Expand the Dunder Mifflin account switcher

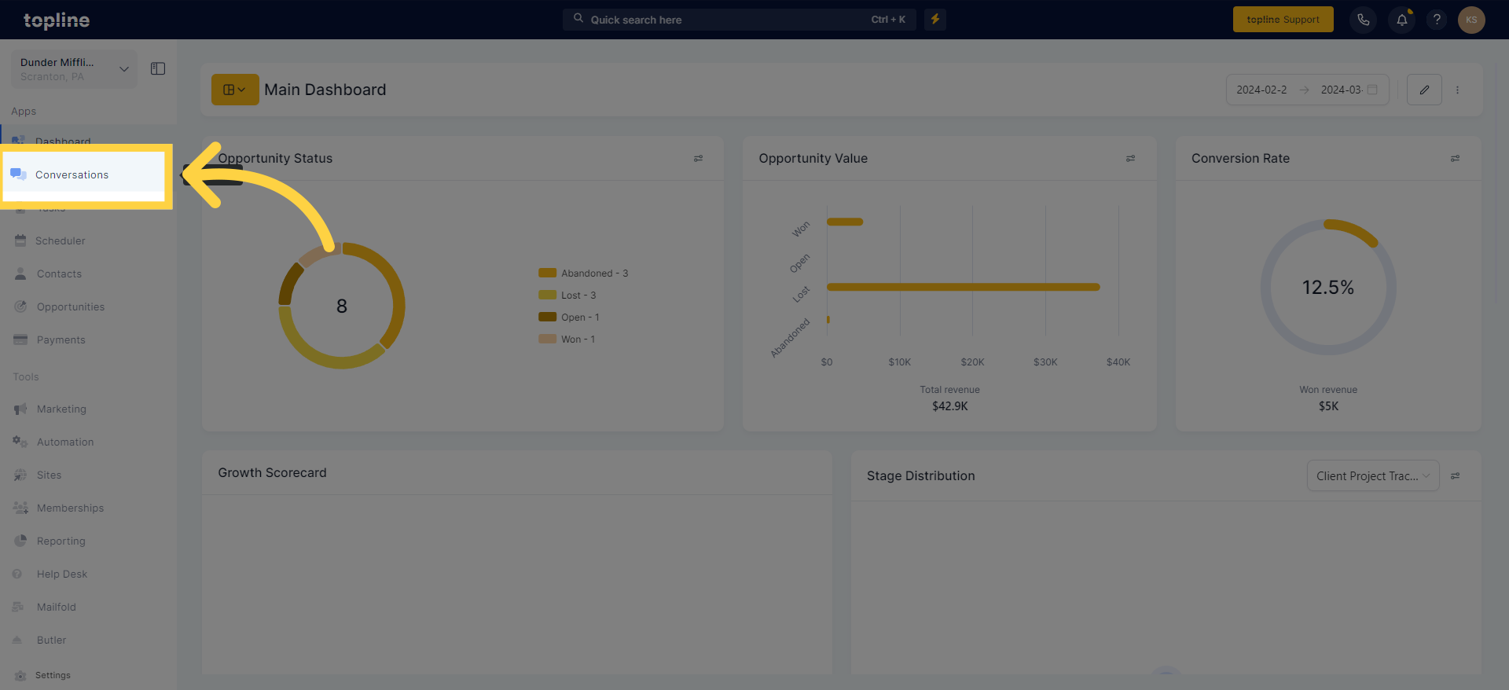[x=74, y=69]
